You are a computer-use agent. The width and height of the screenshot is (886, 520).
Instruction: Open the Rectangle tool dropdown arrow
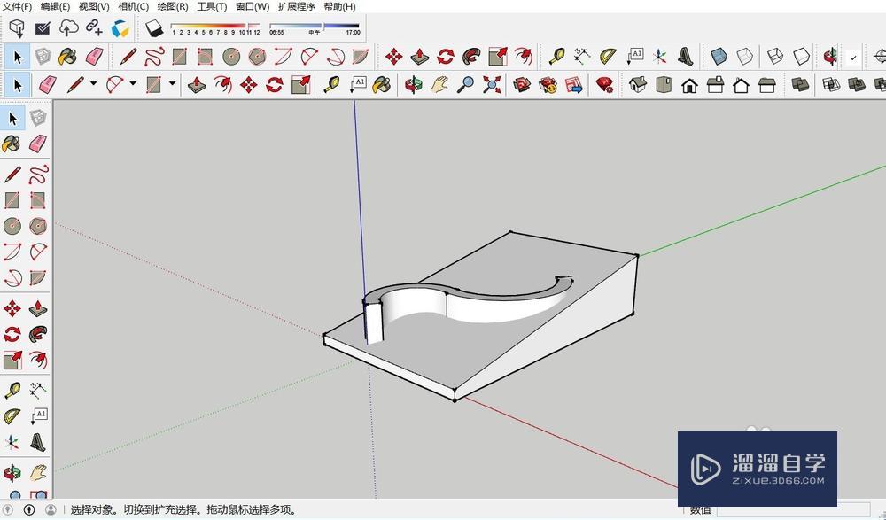pyautogui.click(x=173, y=83)
